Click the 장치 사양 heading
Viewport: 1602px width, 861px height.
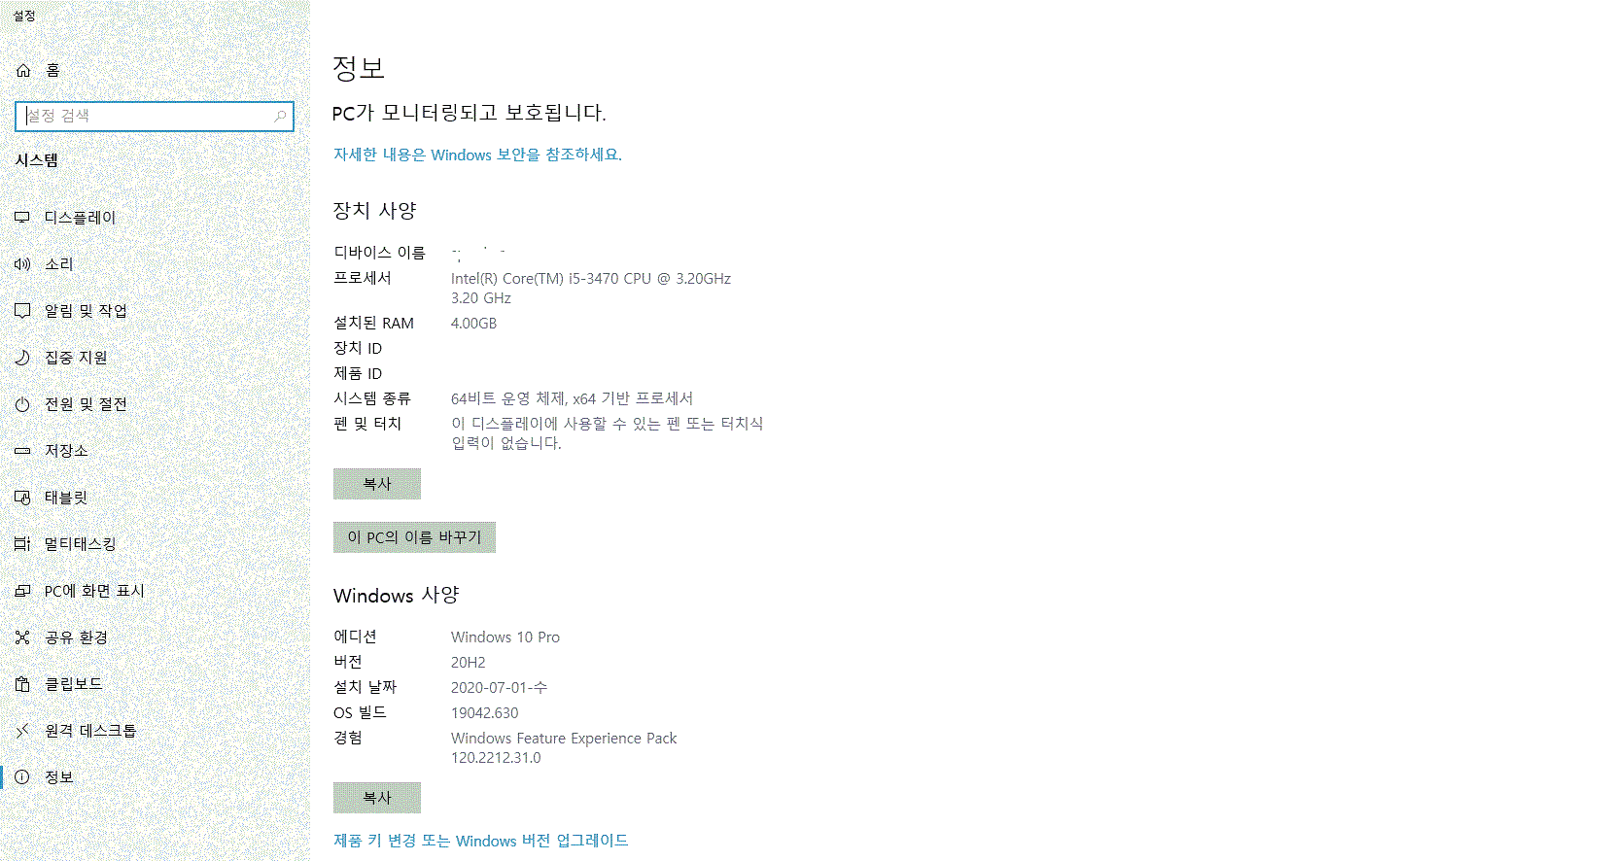pyautogui.click(x=375, y=211)
